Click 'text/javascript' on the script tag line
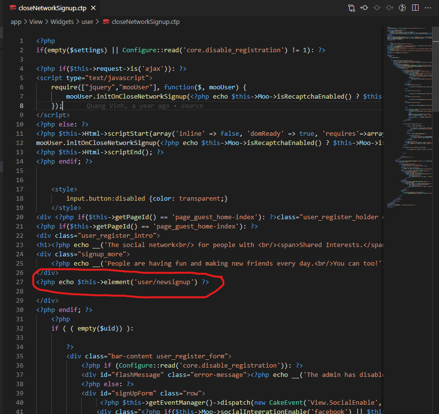The image size is (439, 414). coord(117,78)
